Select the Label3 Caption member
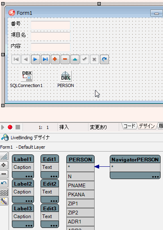The width and height of the screenshot is (163, 230). tap(23, 216)
